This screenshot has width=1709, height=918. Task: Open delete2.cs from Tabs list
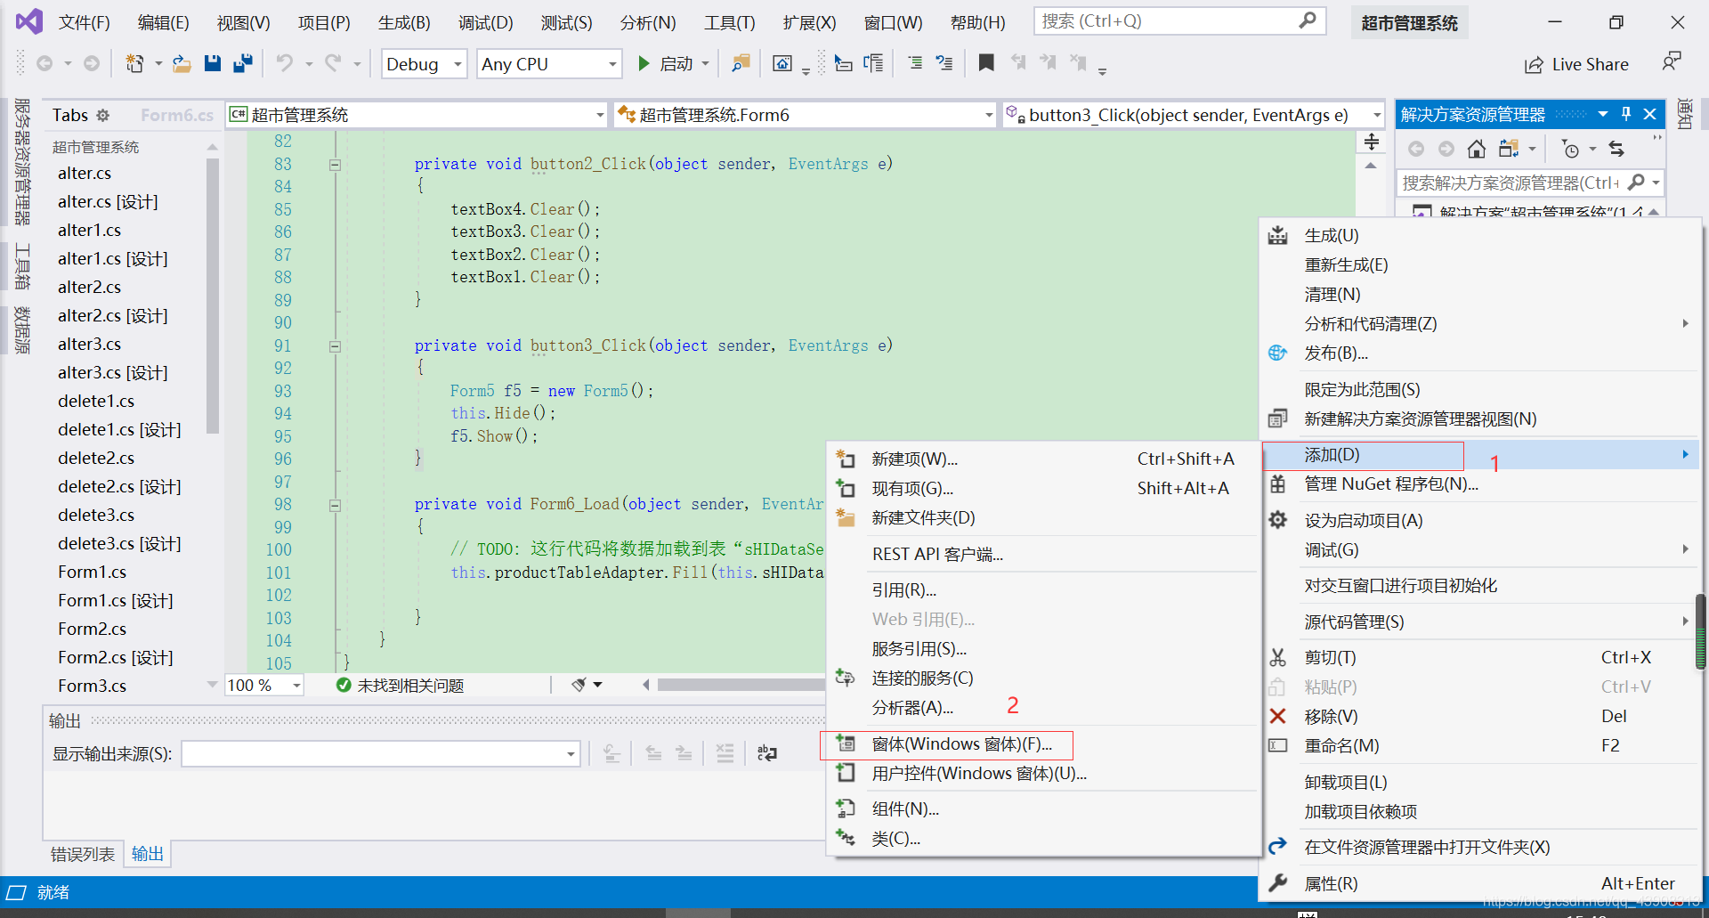point(96,459)
